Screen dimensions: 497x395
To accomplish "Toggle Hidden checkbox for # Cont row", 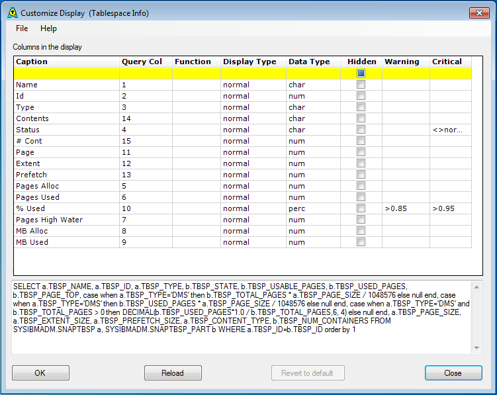I will (361, 141).
